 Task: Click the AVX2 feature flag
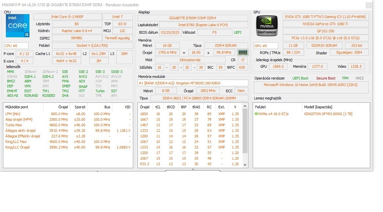pos(83,77)
